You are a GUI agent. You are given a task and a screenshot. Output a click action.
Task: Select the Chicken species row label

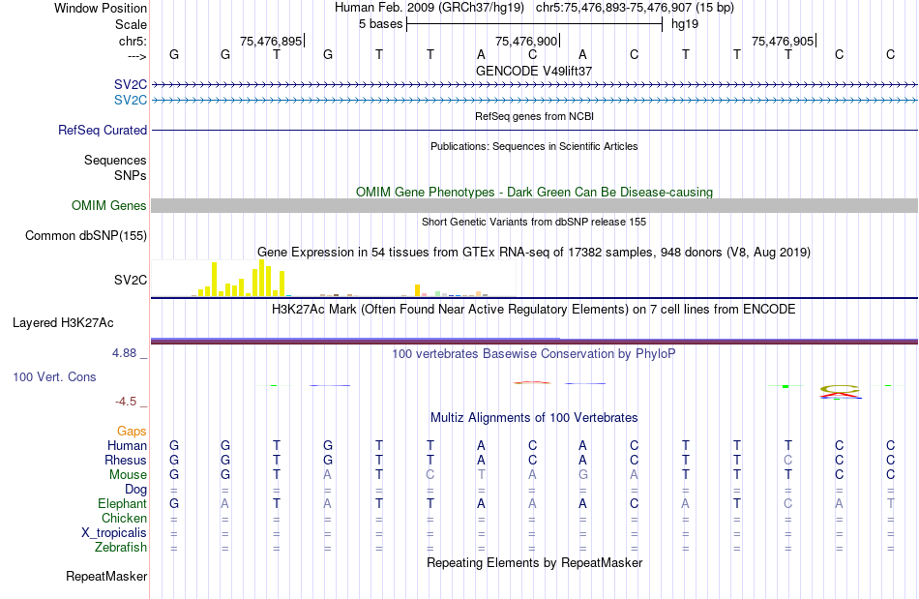(x=124, y=518)
